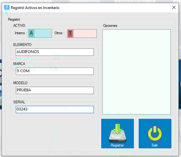Close the Registró Activos en Inventario window
The height and width of the screenshot is (157, 181).
click(x=174, y=7)
